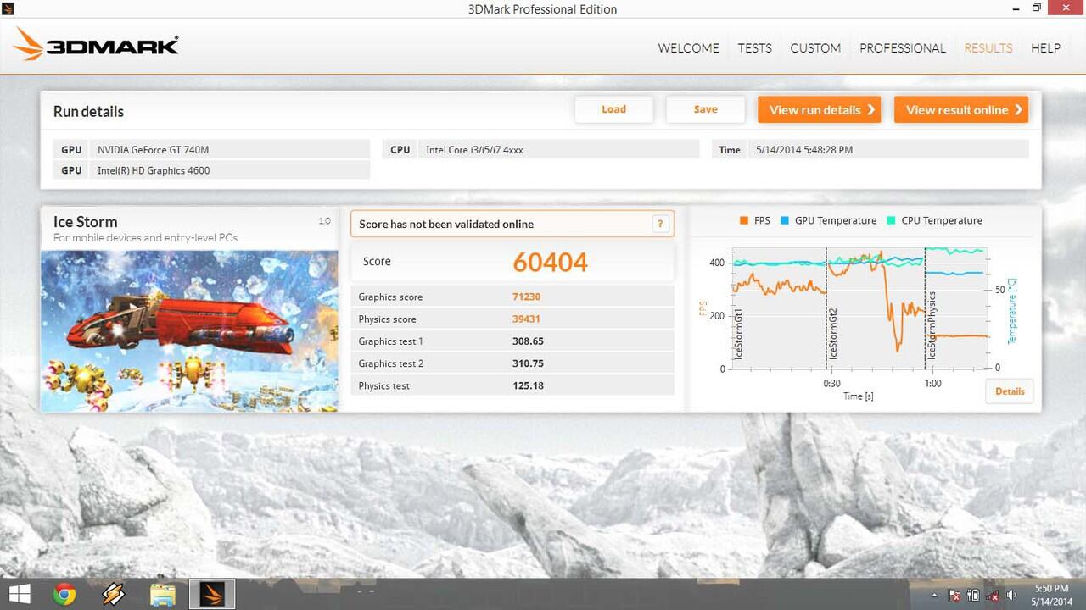Select the Results tab
The width and height of the screenshot is (1086, 610).
988,48
